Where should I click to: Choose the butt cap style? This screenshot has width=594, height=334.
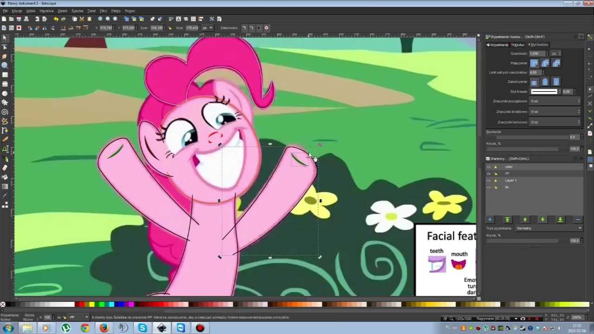coord(534,82)
